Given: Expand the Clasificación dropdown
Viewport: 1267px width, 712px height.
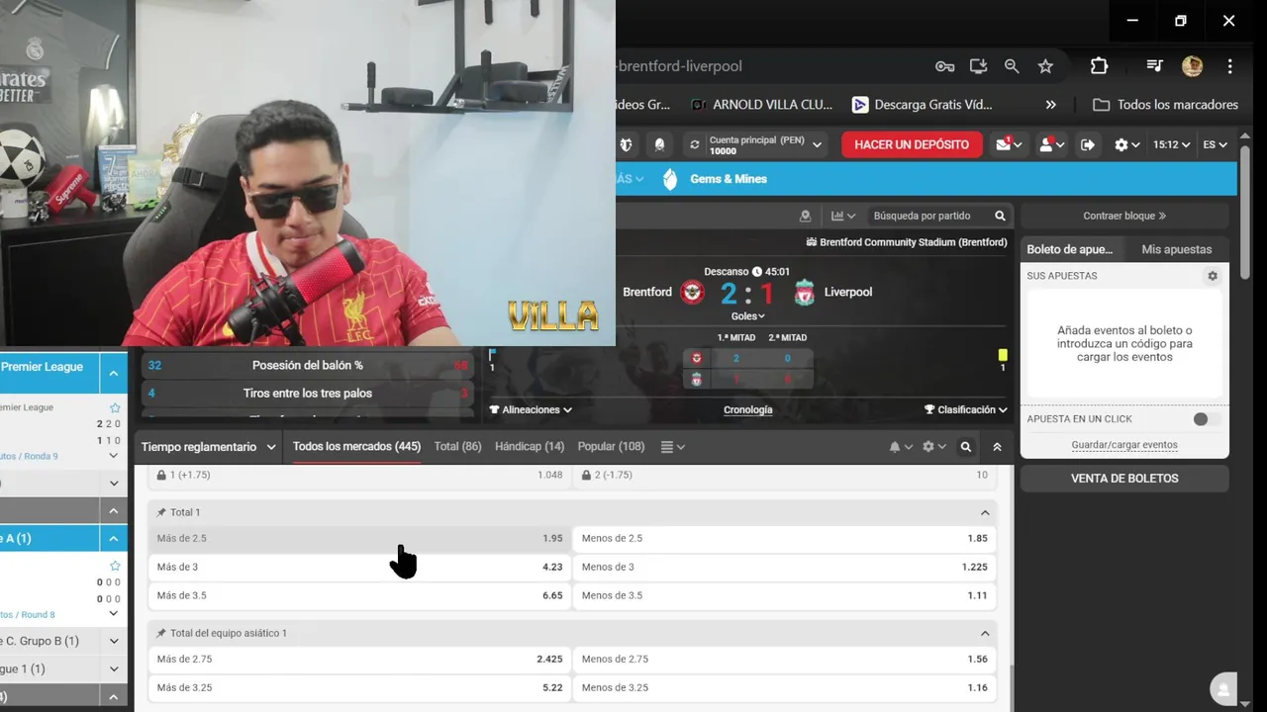Looking at the screenshot, I should click(x=966, y=409).
